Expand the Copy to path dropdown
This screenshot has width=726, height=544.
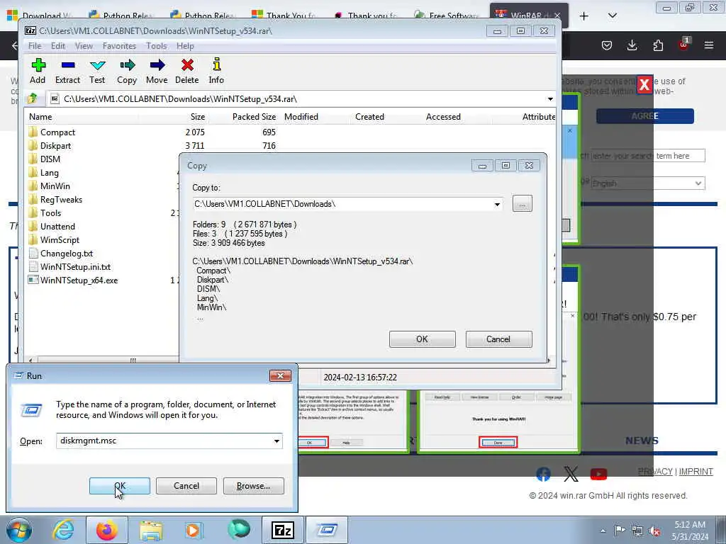(497, 204)
